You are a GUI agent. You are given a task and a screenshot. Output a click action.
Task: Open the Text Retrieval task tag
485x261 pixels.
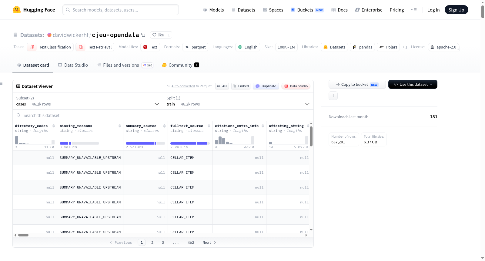pos(95,47)
